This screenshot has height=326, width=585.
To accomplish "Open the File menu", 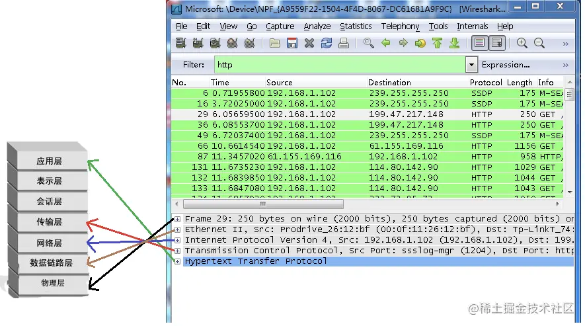I will click(181, 26).
